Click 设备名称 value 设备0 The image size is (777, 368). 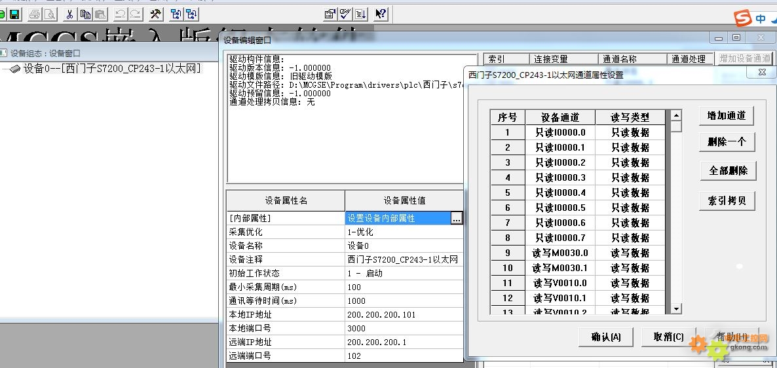(404, 246)
